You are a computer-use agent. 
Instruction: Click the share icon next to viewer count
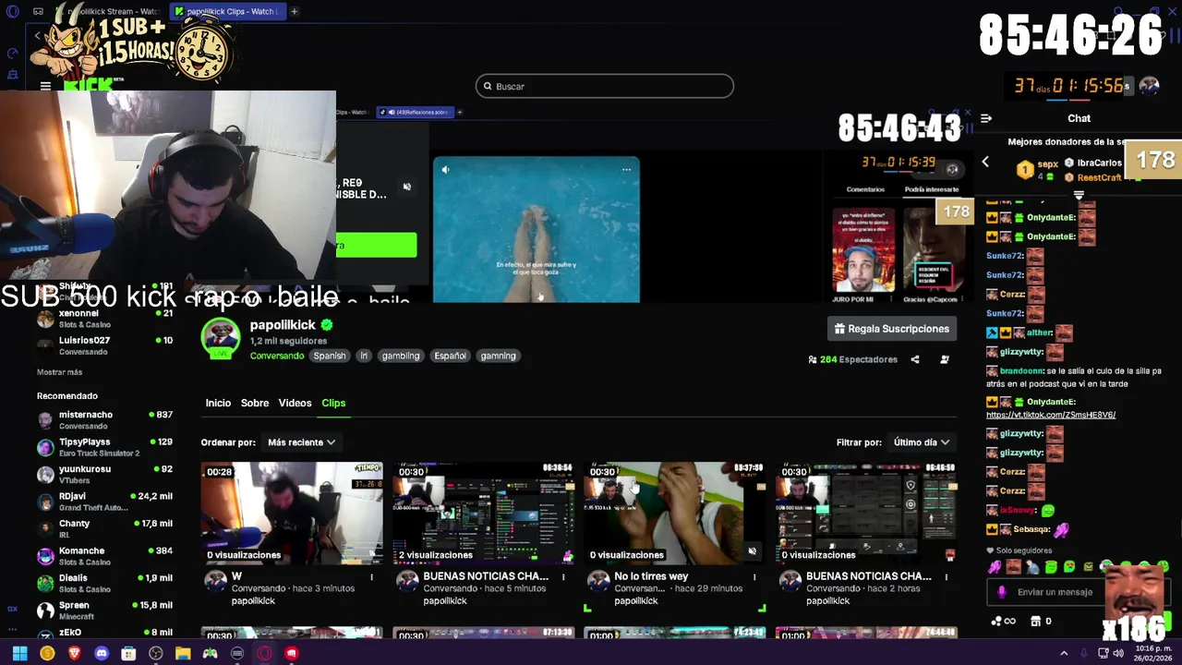915,359
